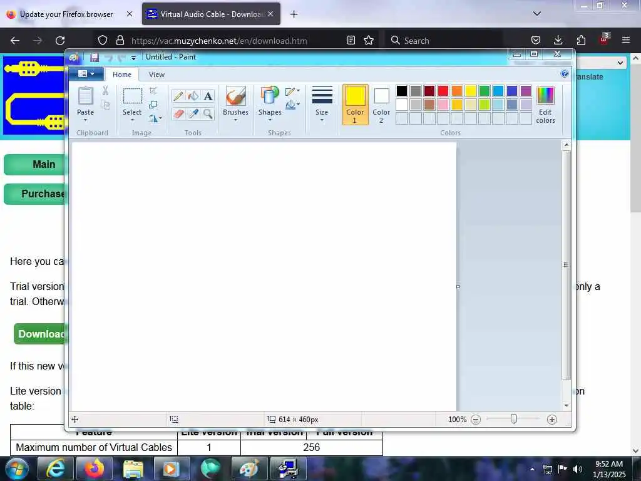Open Firefox downloads panel
Screen dimensions: 641x481
(558, 40)
